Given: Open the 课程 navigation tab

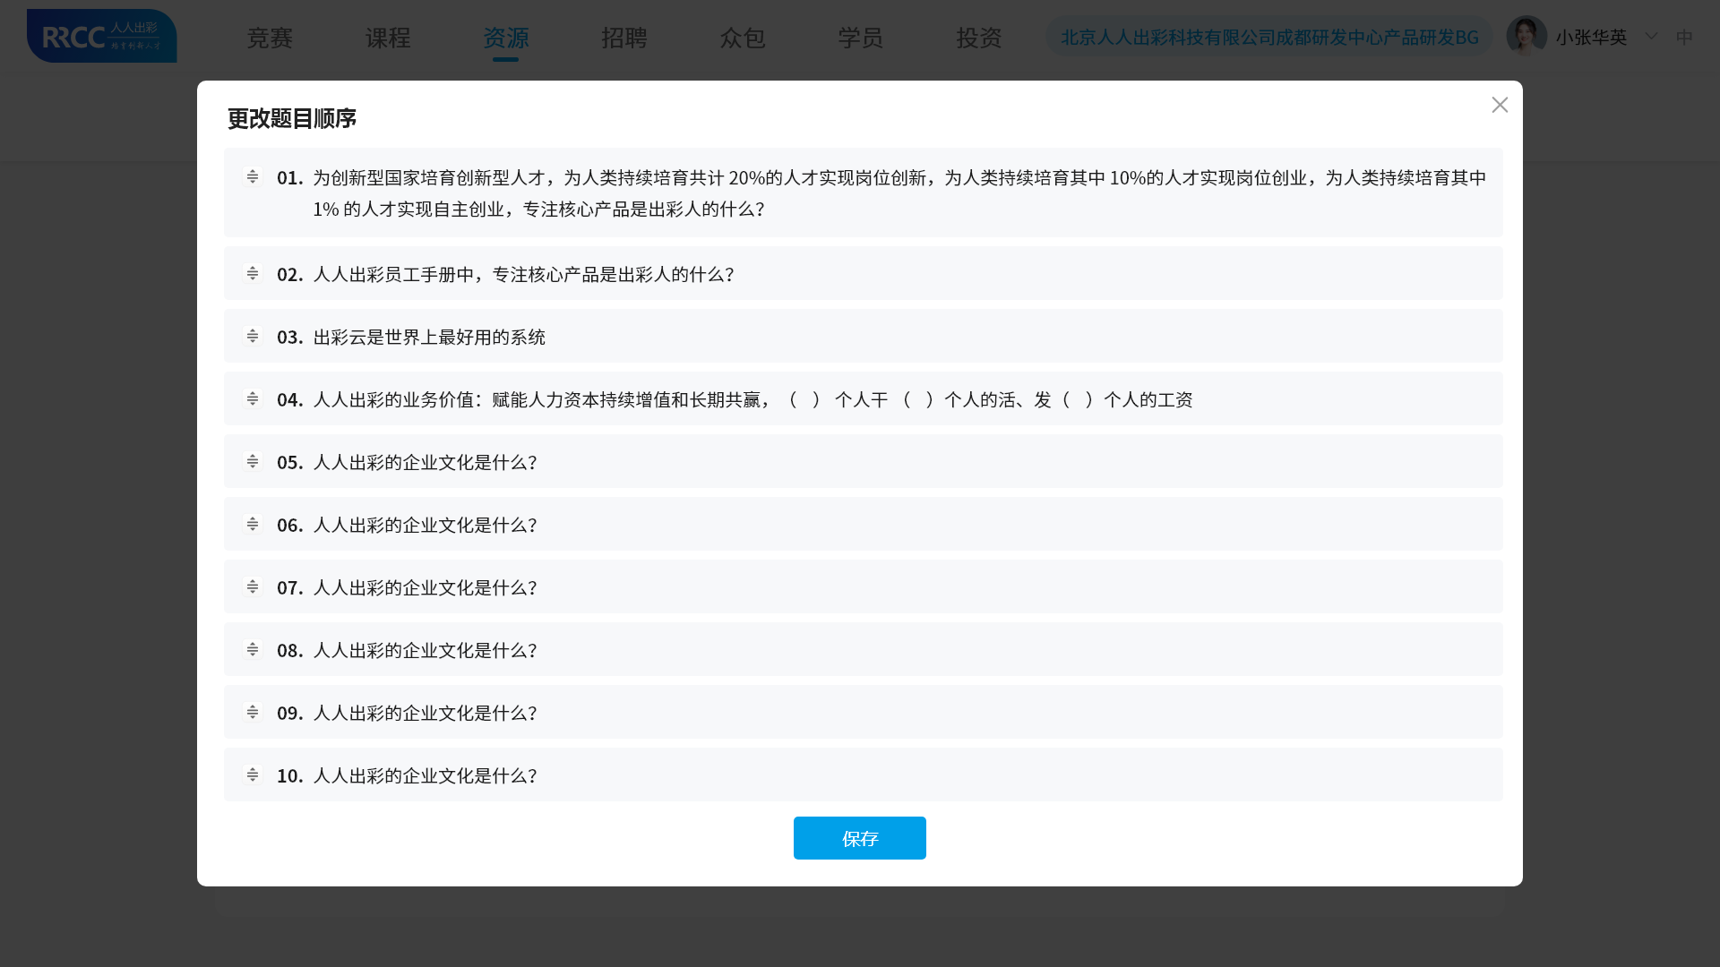Looking at the screenshot, I should (388, 38).
